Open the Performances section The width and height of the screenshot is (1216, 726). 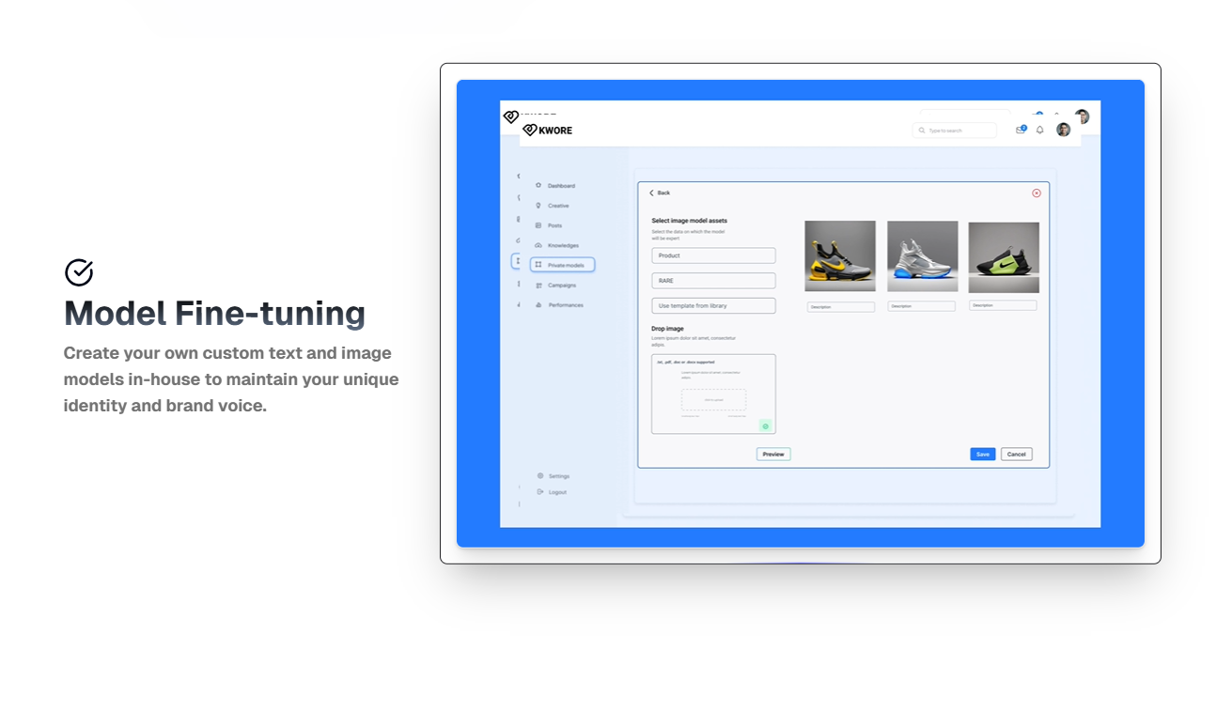566,305
